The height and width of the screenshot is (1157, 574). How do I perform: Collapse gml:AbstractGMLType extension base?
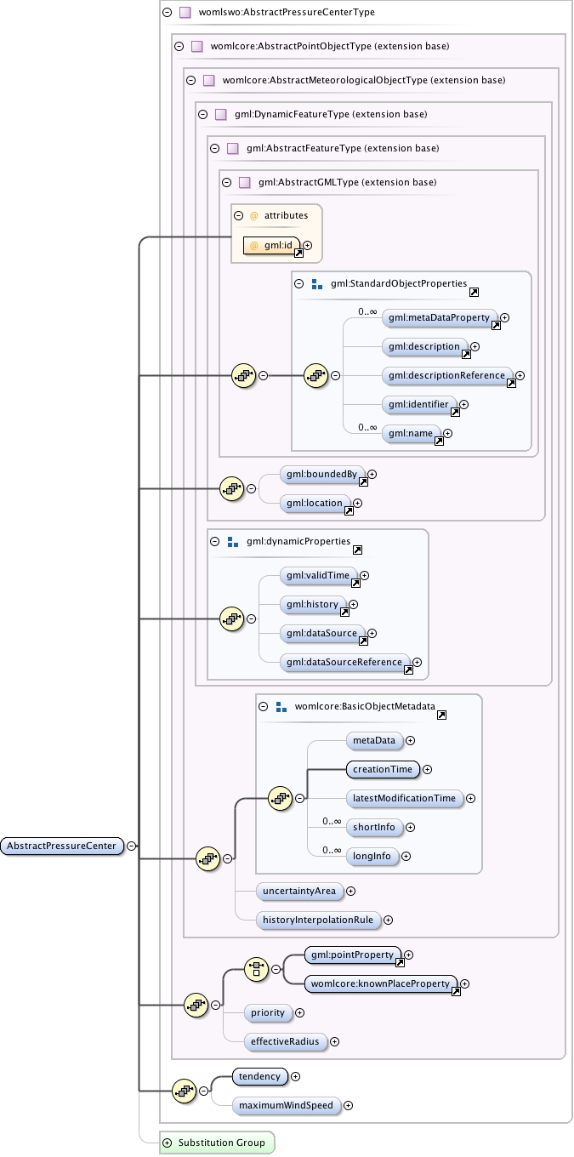click(x=226, y=182)
